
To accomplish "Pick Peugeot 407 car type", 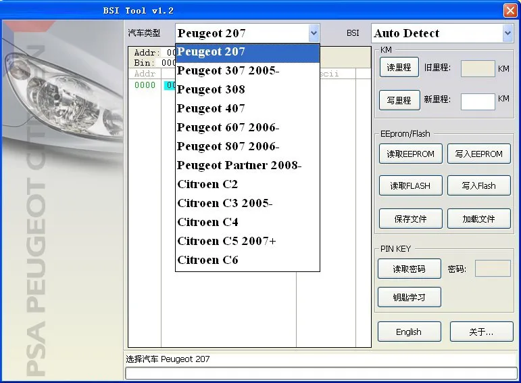I will (247, 108).
